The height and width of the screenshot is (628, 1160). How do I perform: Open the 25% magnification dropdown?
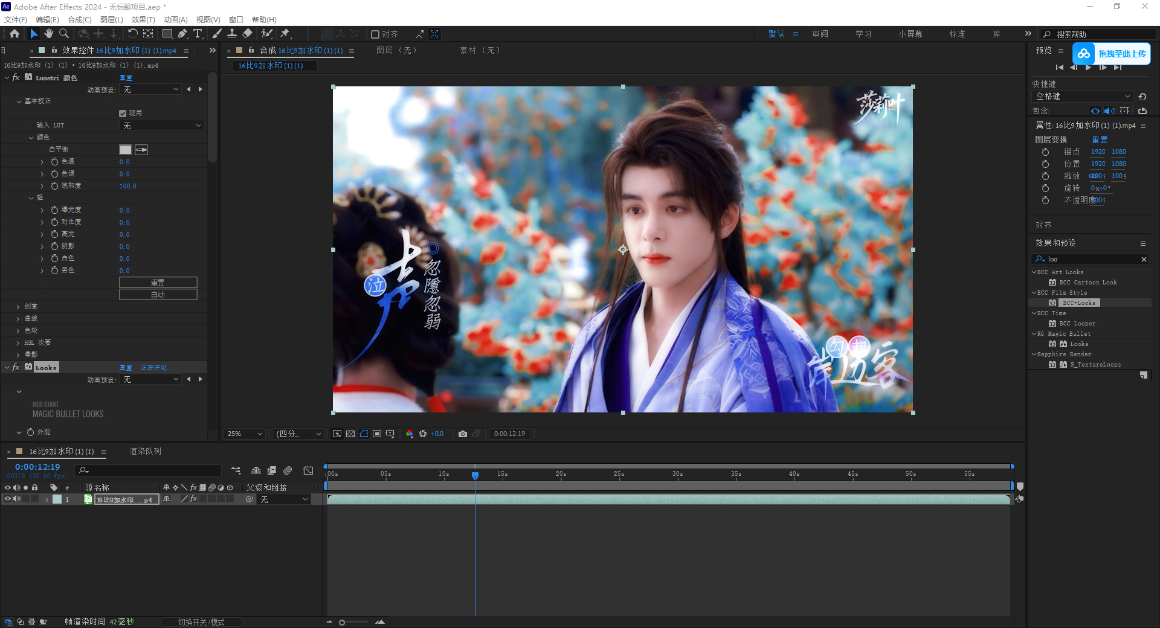click(x=245, y=434)
